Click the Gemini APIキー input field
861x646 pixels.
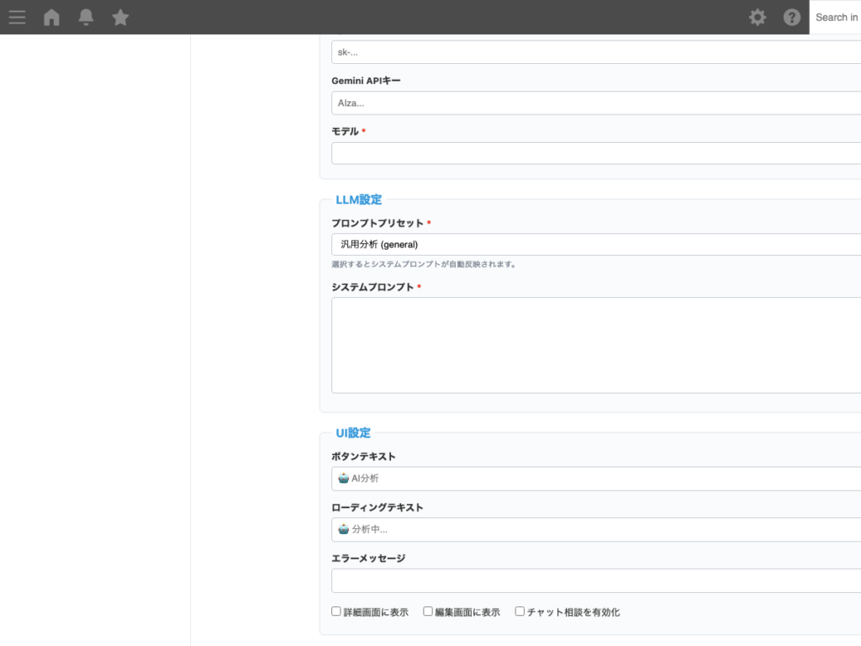[589, 103]
